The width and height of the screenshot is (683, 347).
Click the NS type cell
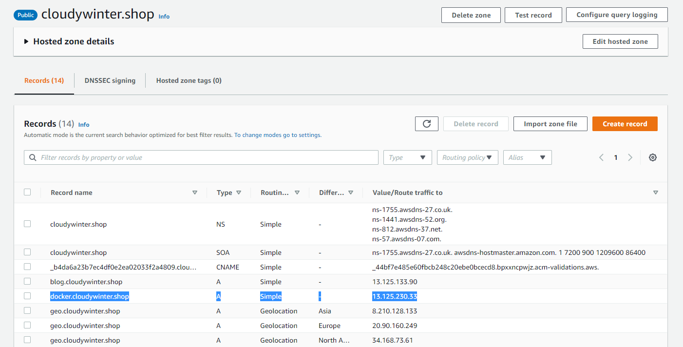coord(221,224)
